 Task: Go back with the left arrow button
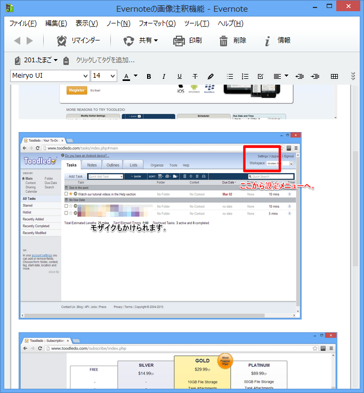tap(17, 40)
